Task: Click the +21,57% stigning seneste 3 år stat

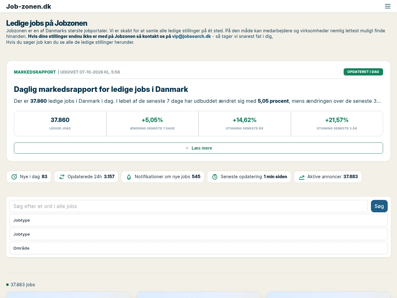Action: (x=337, y=124)
